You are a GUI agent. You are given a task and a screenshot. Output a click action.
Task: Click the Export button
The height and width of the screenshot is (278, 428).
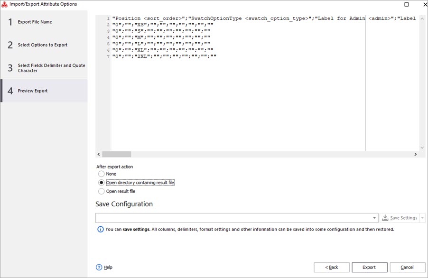[x=370, y=268]
